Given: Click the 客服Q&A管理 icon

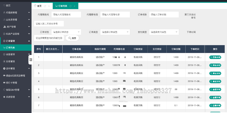Looking at the screenshot, I should (x=4, y=90).
